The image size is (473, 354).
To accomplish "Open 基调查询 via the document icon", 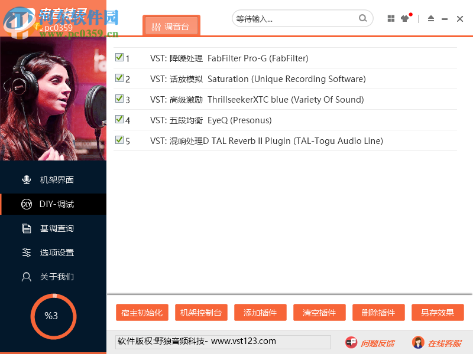I will [26, 228].
